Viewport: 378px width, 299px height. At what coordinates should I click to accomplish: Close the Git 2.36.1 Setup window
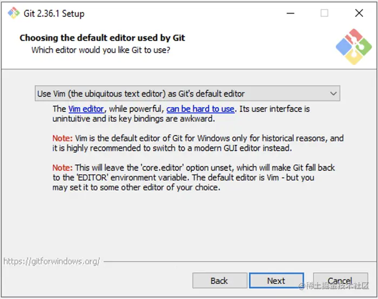tap(359, 14)
